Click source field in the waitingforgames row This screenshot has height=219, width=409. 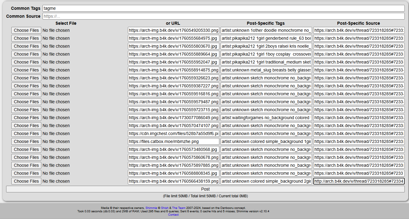point(359,118)
